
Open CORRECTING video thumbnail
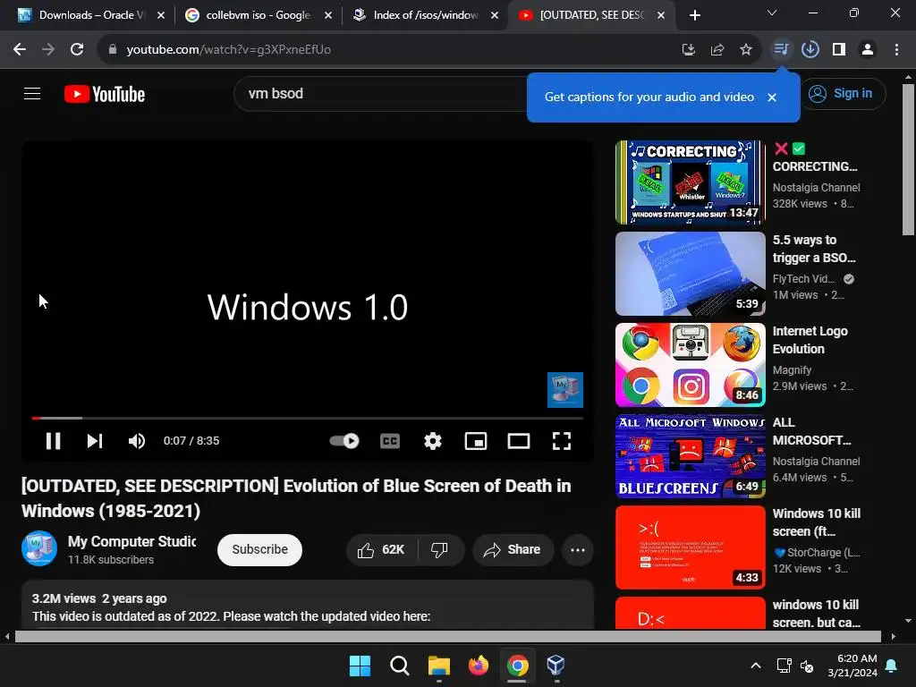pyautogui.click(x=690, y=182)
